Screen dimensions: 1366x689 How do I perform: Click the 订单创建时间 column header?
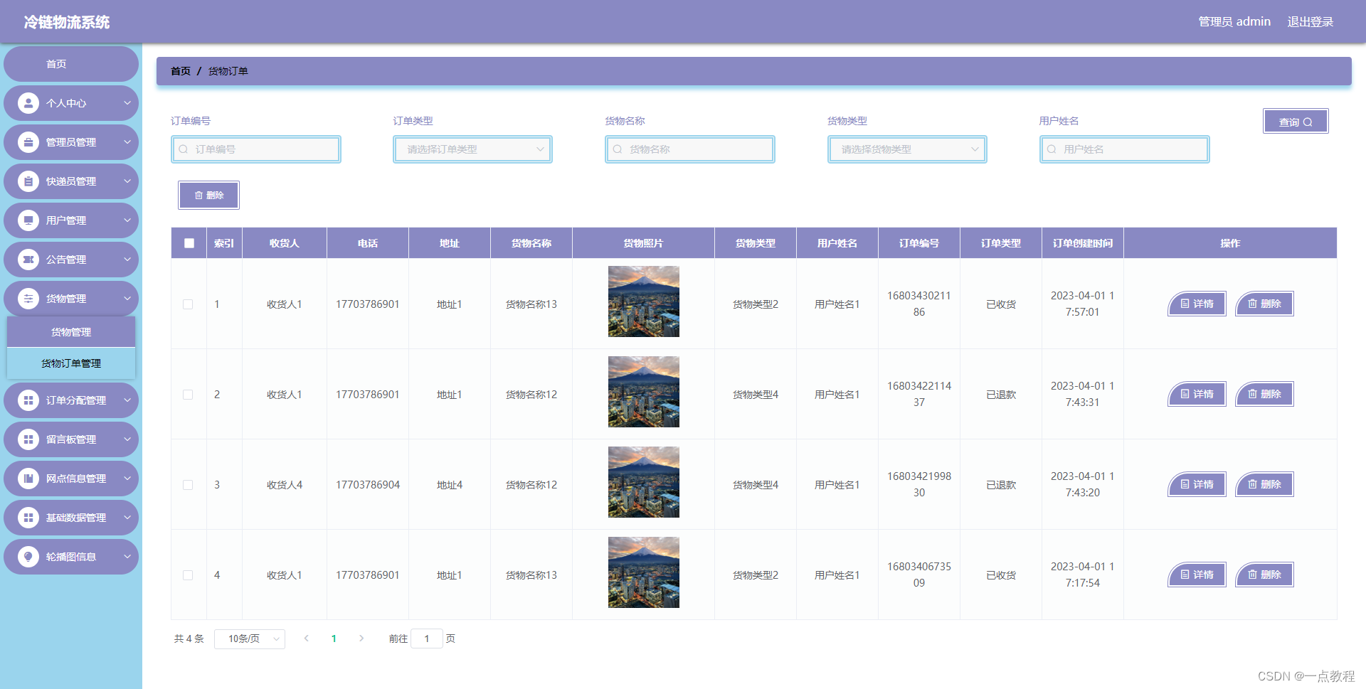(x=1083, y=243)
